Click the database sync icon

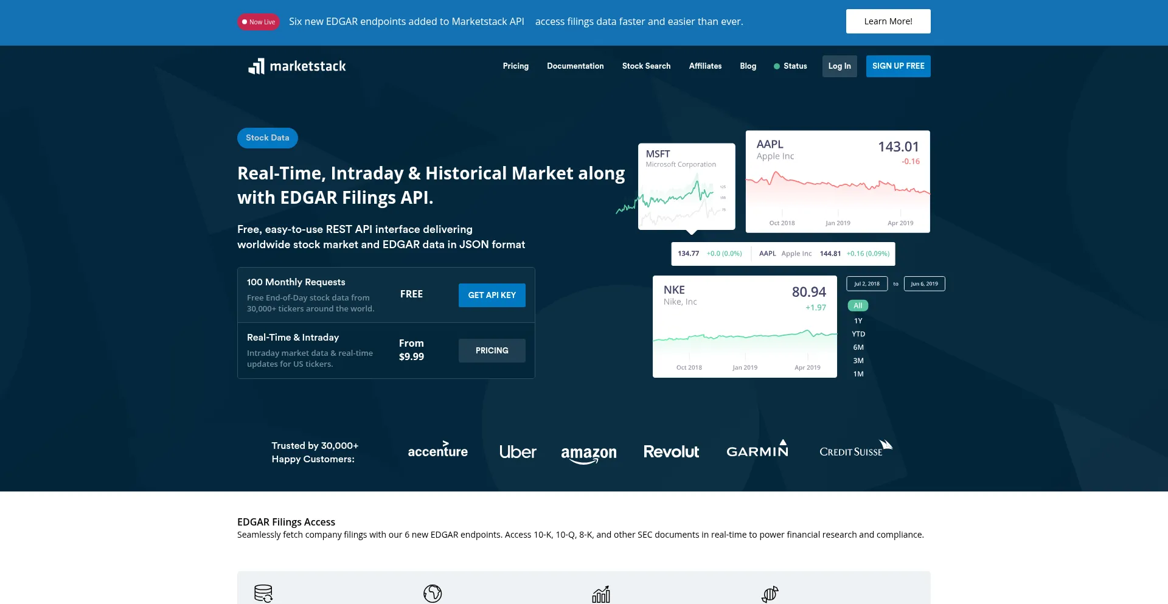click(x=263, y=593)
